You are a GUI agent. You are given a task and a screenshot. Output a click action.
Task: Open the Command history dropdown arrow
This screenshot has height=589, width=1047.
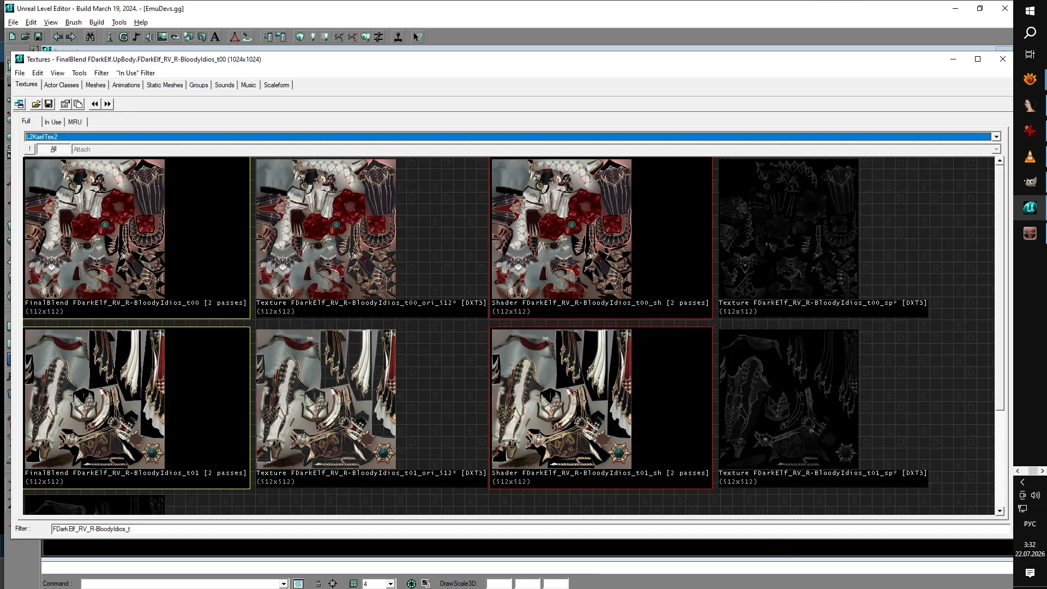(x=284, y=584)
